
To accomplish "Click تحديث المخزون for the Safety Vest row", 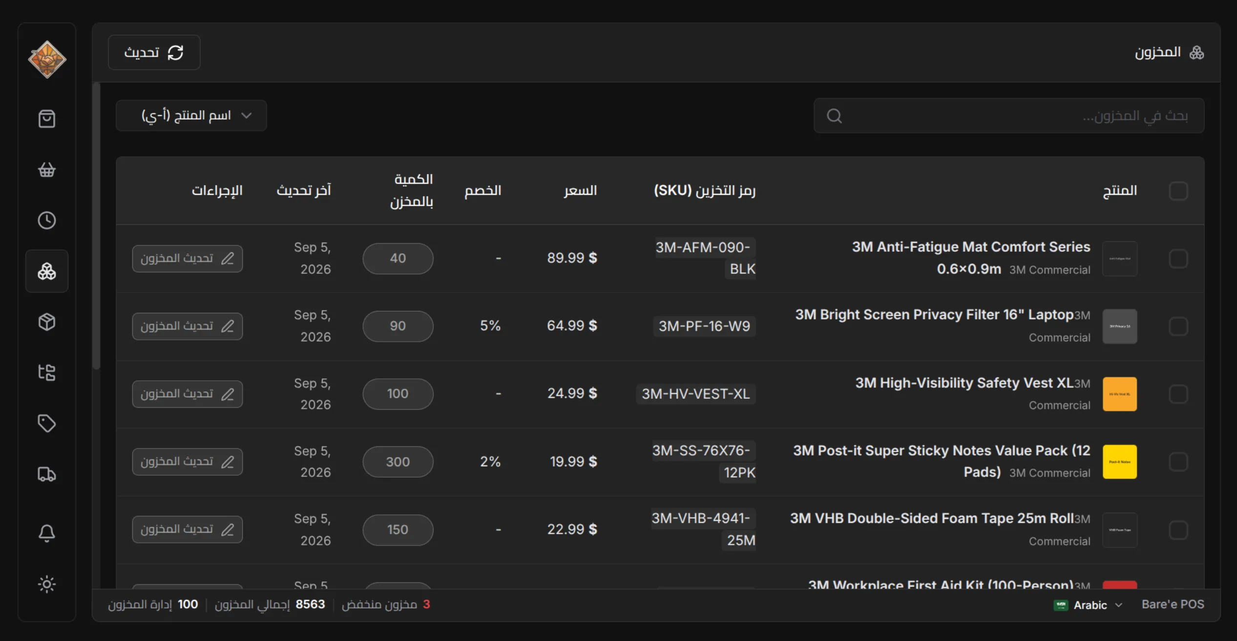I will click(x=188, y=394).
